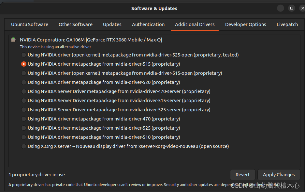Click 'This device is using an alternative driver' text
Screen dimensions: 305x192
click(x=56, y=47)
